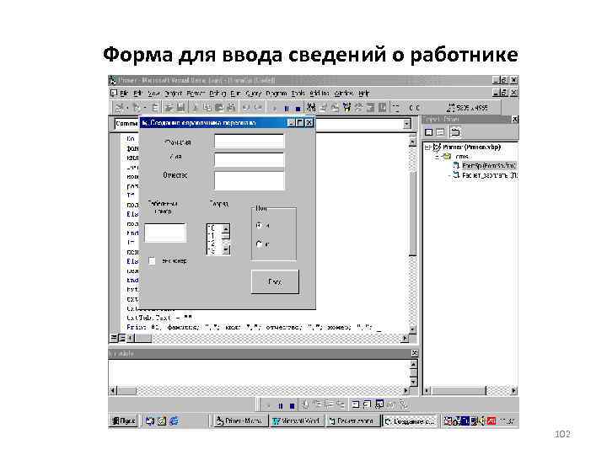The image size is (607, 455).
Task: Open the Form Layout Window toolbar icon
Action: (335, 108)
